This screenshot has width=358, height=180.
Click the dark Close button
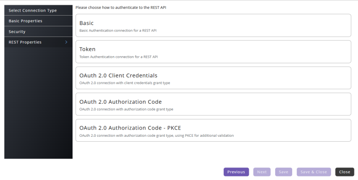345,172
